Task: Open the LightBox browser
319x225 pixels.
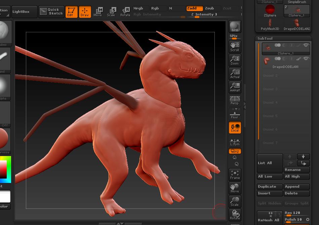Action: pos(21,11)
